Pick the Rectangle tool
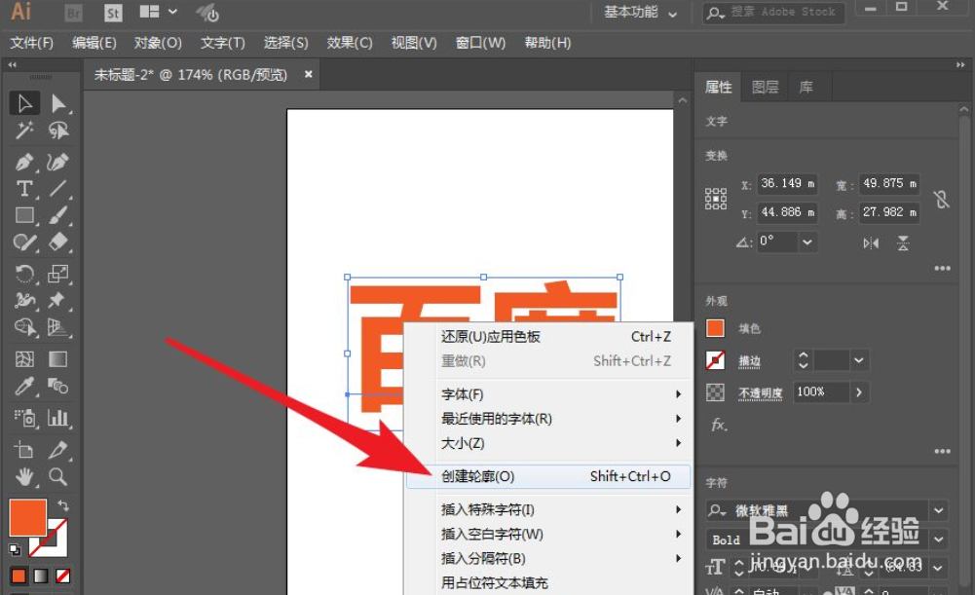Image resolution: width=975 pixels, height=595 pixels. click(x=25, y=215)
